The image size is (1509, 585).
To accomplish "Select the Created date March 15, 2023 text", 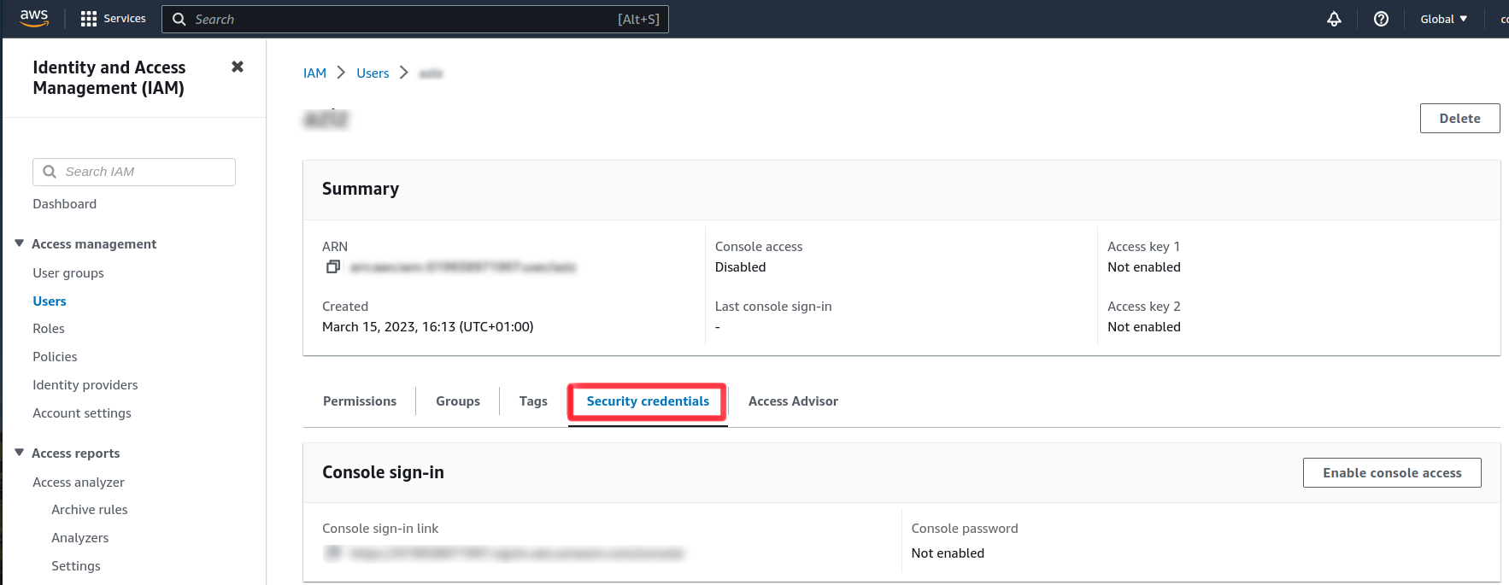I will pyautogui.click(x=428, y=326).
